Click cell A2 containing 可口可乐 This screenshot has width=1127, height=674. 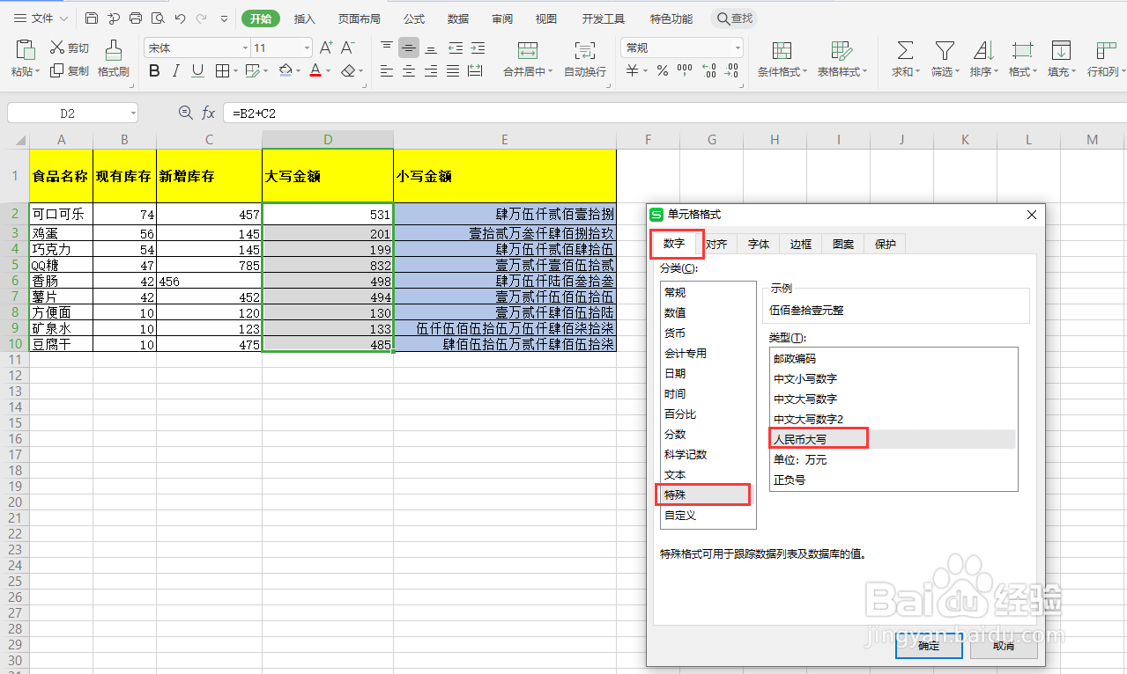click(x=61, y=214)
